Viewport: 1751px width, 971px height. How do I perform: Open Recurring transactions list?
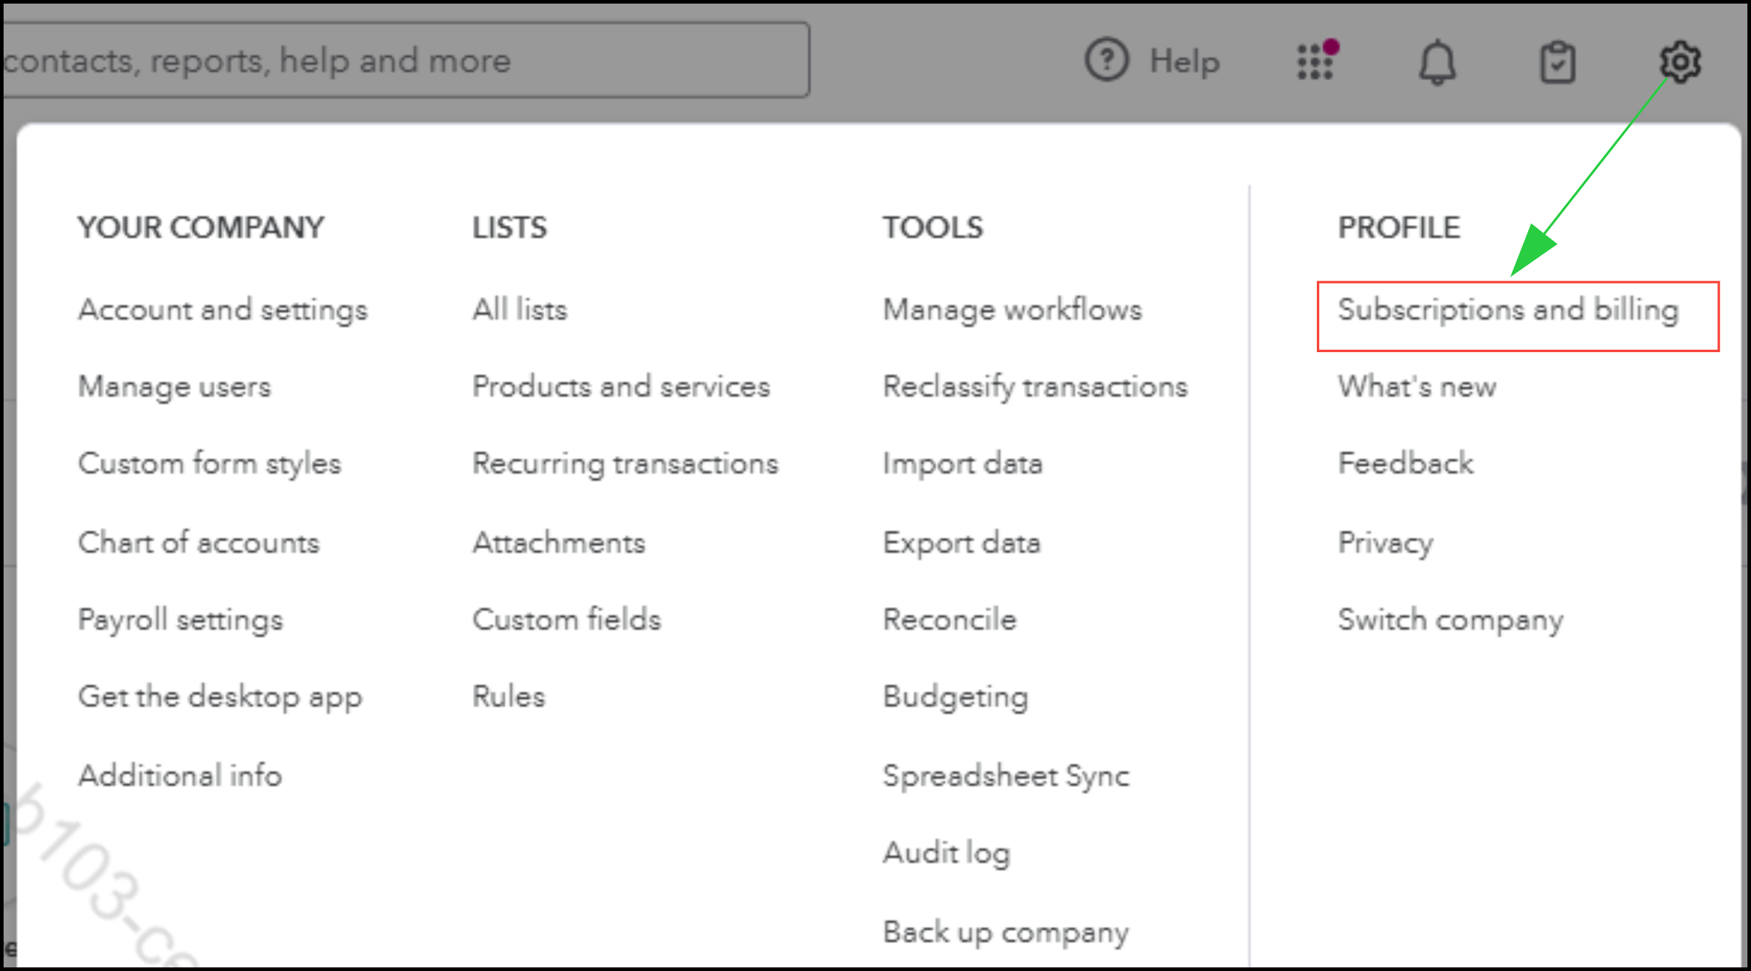[625, 464]
